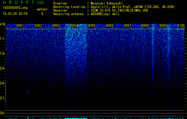Click the kHz axis unit label
The height and width of the screenshot is (119, 187).
coord(3,24)
